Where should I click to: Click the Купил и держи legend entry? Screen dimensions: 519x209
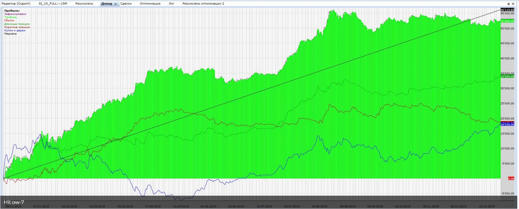pyautogui.click(x=15, y=30)
